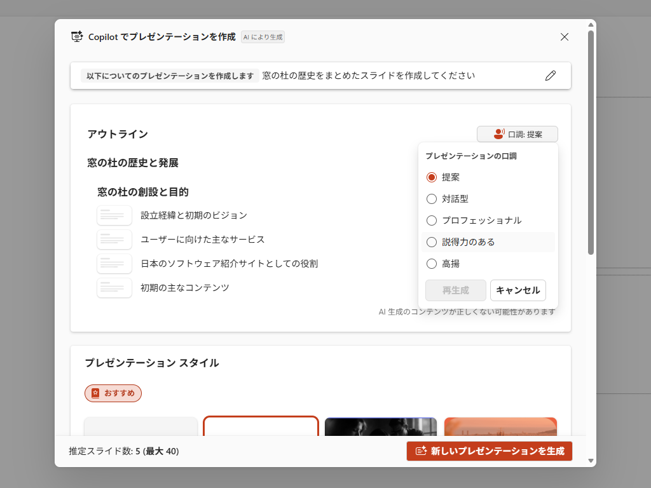The image size is (651, 488).
Task: Click the 再生成 button
Action: [455, 290]
